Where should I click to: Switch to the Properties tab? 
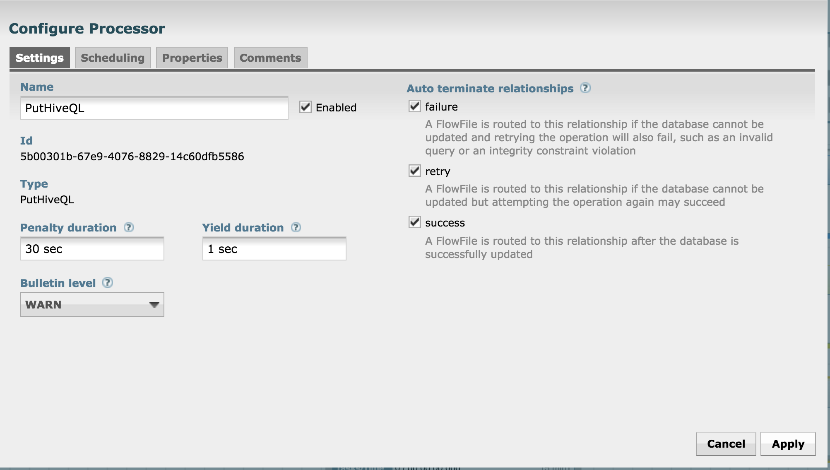192,58
